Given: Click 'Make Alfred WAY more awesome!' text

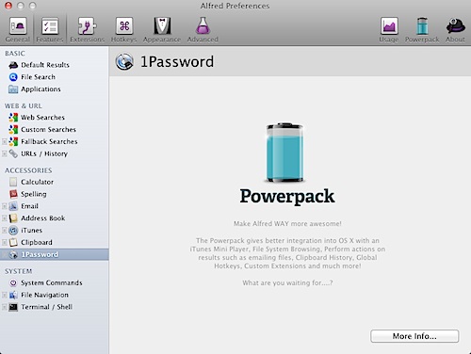Looking at the screenshot, I should [287, 224].
